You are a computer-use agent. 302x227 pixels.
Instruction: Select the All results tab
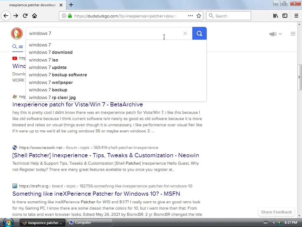pos(17,46)
